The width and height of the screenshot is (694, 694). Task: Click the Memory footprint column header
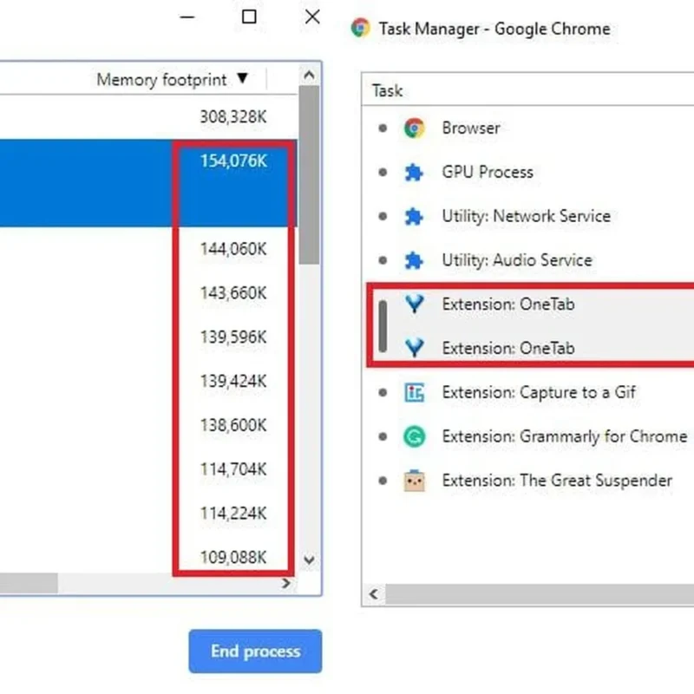162,80
